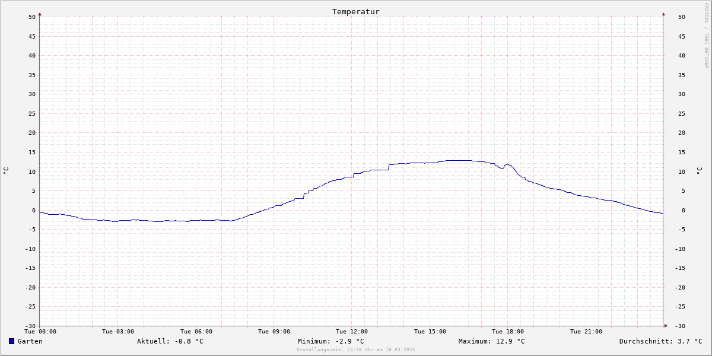Select the Durchschnitt: 3.7 °C value
The width and height of the screenshot is (712, 356).
tap(661, 341)
